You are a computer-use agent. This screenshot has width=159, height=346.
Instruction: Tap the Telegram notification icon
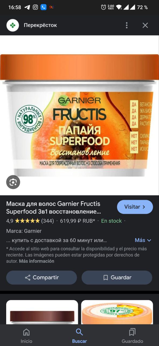coord(27,7)
